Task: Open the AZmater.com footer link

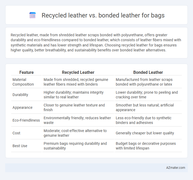Action: (176, 168)
